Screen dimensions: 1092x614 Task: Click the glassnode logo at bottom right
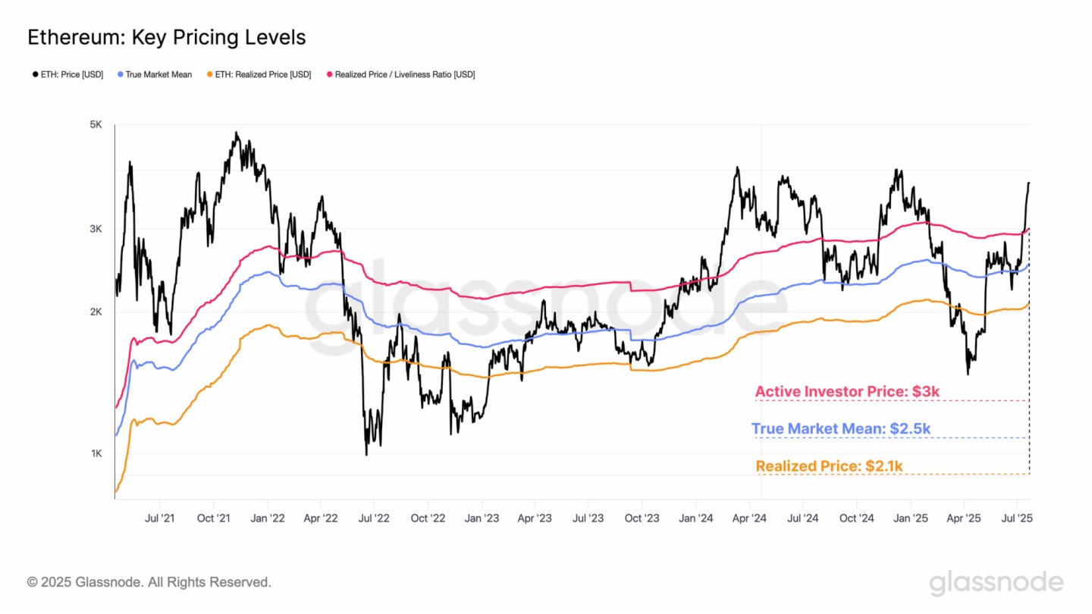tap(996, 583)
